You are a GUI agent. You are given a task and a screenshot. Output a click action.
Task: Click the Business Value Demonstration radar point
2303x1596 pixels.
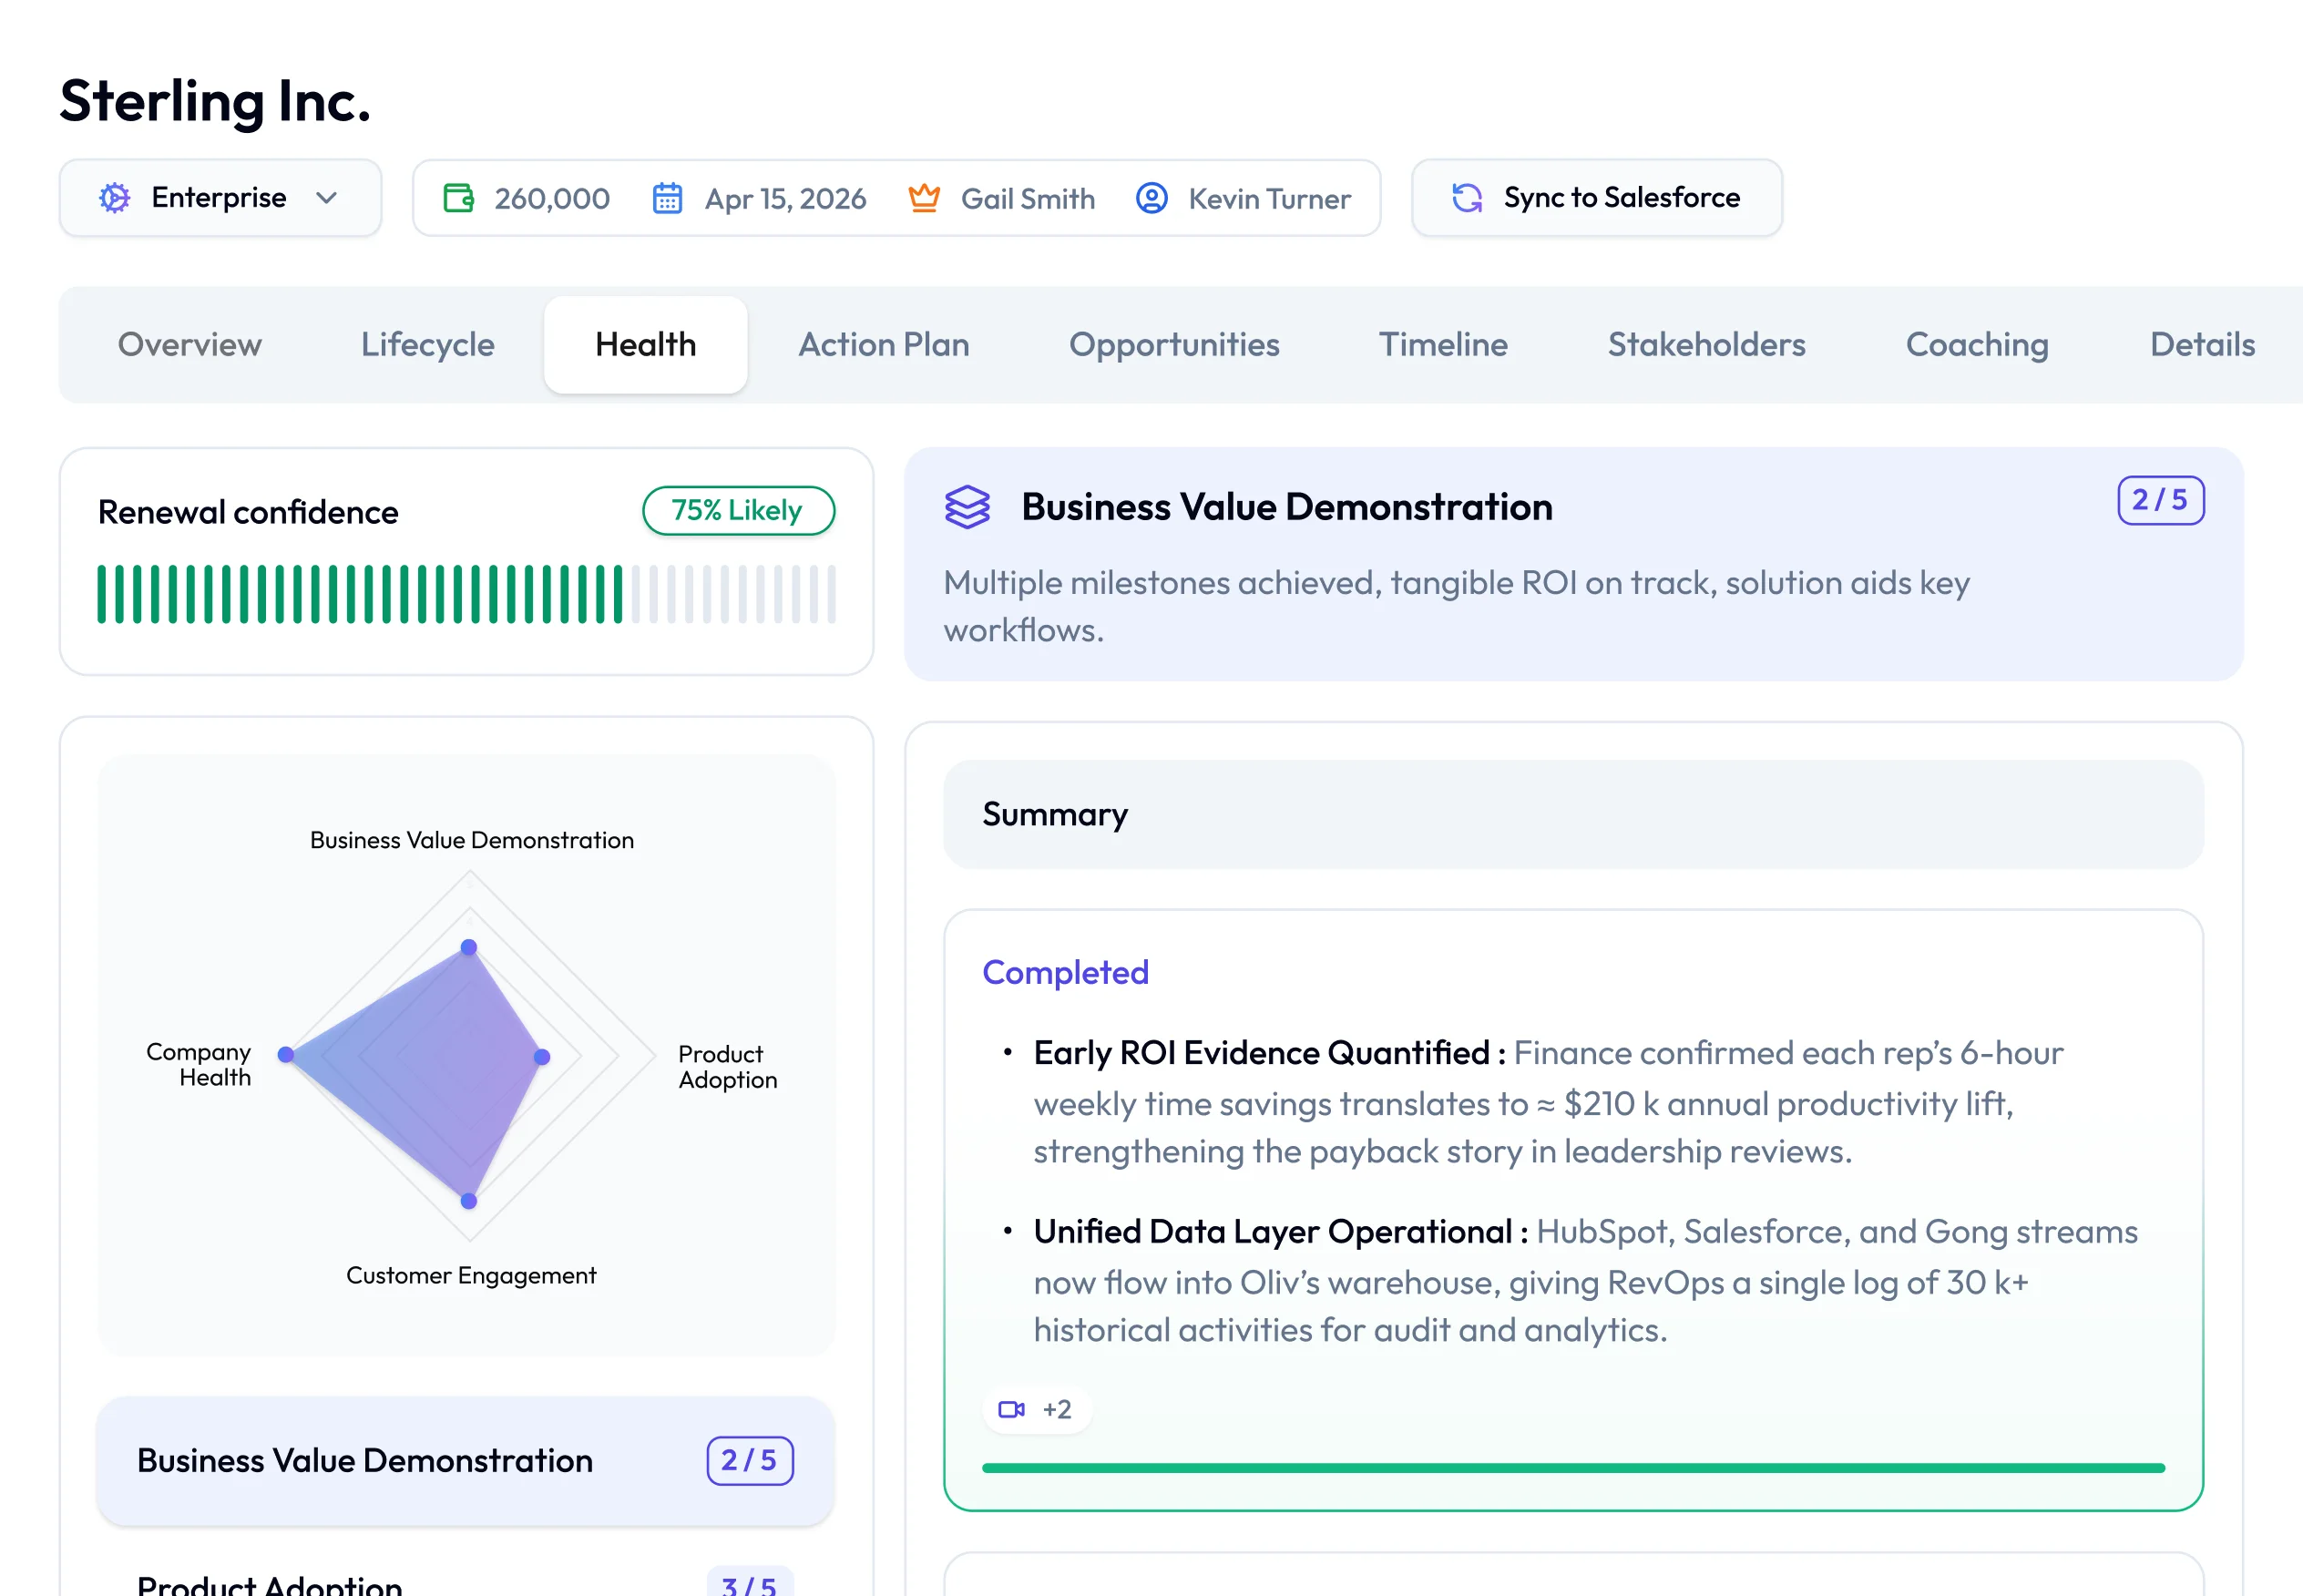pos(469,947)
